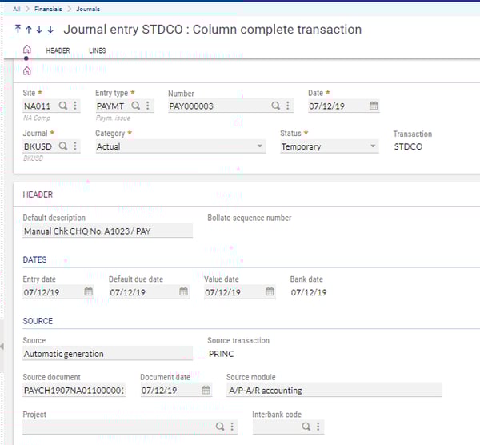
Task: Click Interbank code search icon
Action: point(306,427)
